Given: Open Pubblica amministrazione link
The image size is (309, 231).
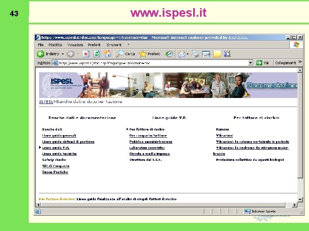Looking at the screenshot, I should pos(151,142).
